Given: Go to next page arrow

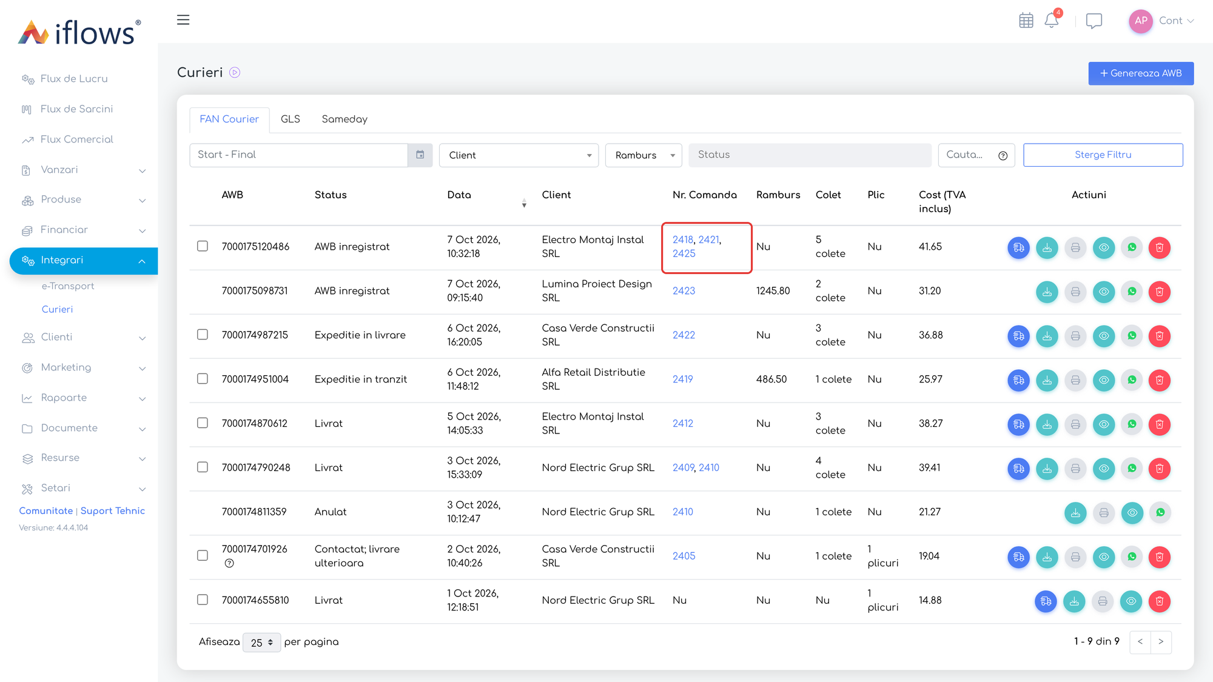Looking at the screenshot, I should pos(1161,642).
